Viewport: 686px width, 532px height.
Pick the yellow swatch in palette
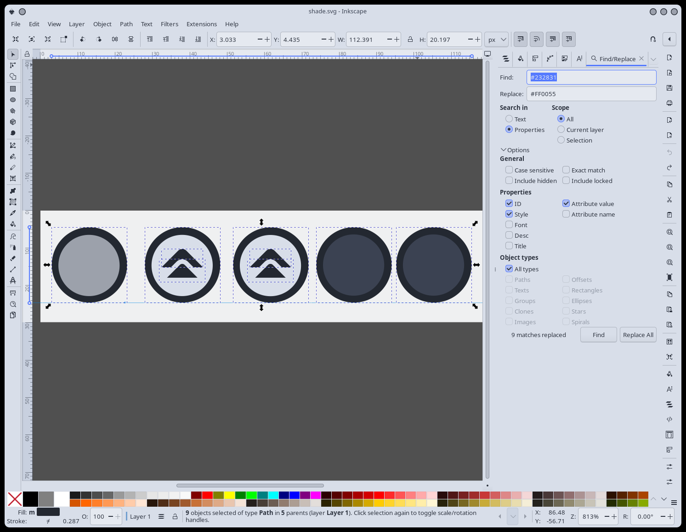click(x=229, y=495)
